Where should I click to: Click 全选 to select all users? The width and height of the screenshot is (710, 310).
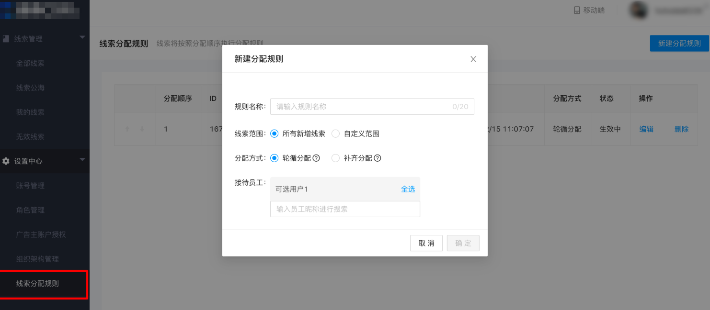point(408,189)
